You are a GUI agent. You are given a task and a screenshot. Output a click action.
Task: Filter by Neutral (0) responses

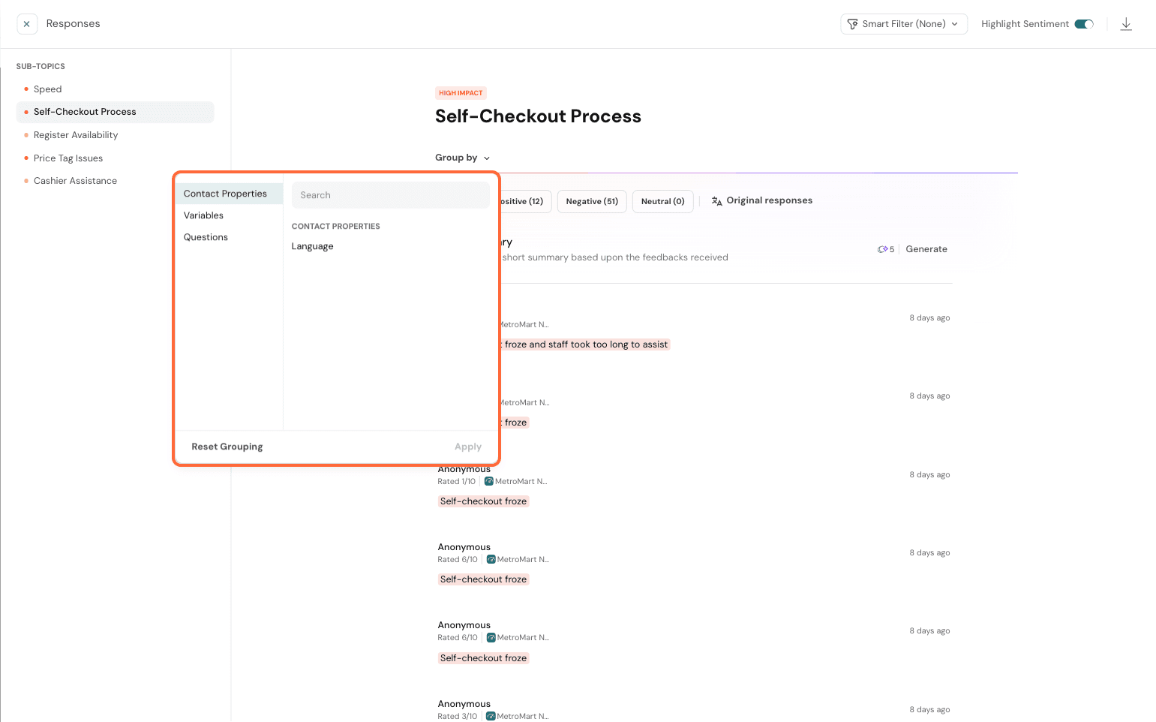coord(662,201)
